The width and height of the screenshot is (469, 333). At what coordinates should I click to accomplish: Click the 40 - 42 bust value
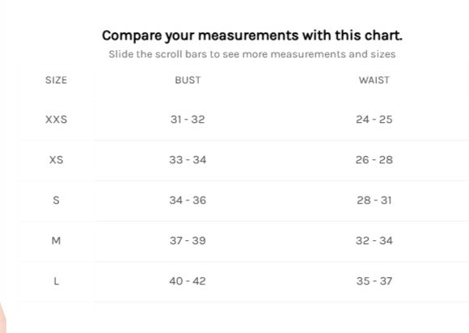coord(188,281)
